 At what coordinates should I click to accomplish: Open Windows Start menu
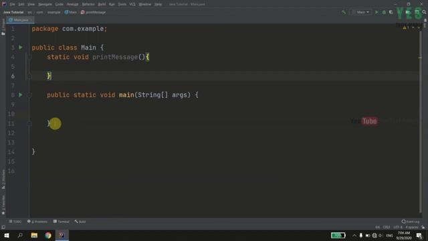point(7,235)
